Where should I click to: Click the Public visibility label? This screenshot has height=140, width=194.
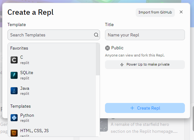117,48
